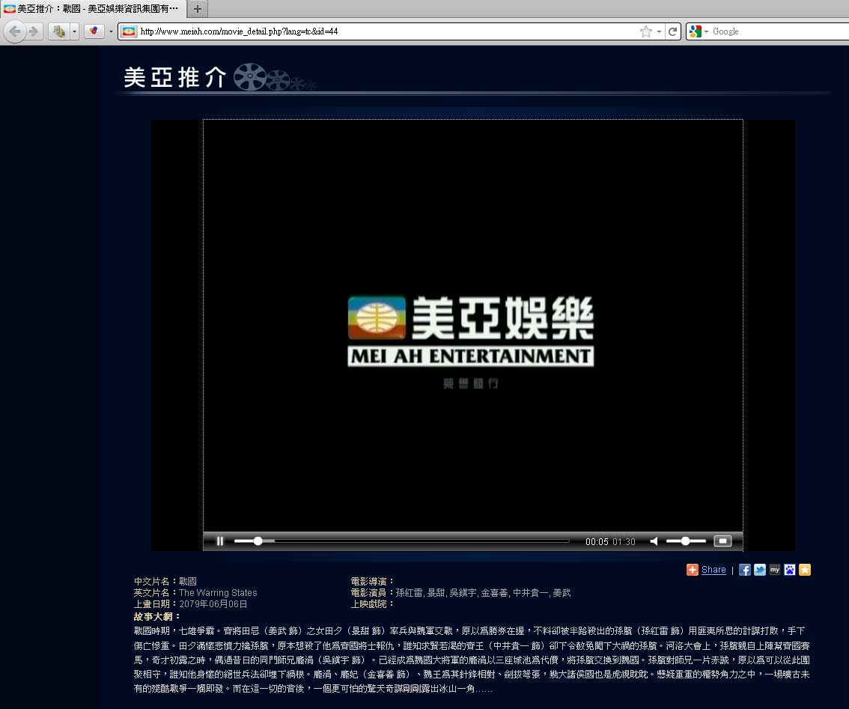Screen dimensions: 849x709
Task: Share the page on Twitter
Action: (760, 570)
